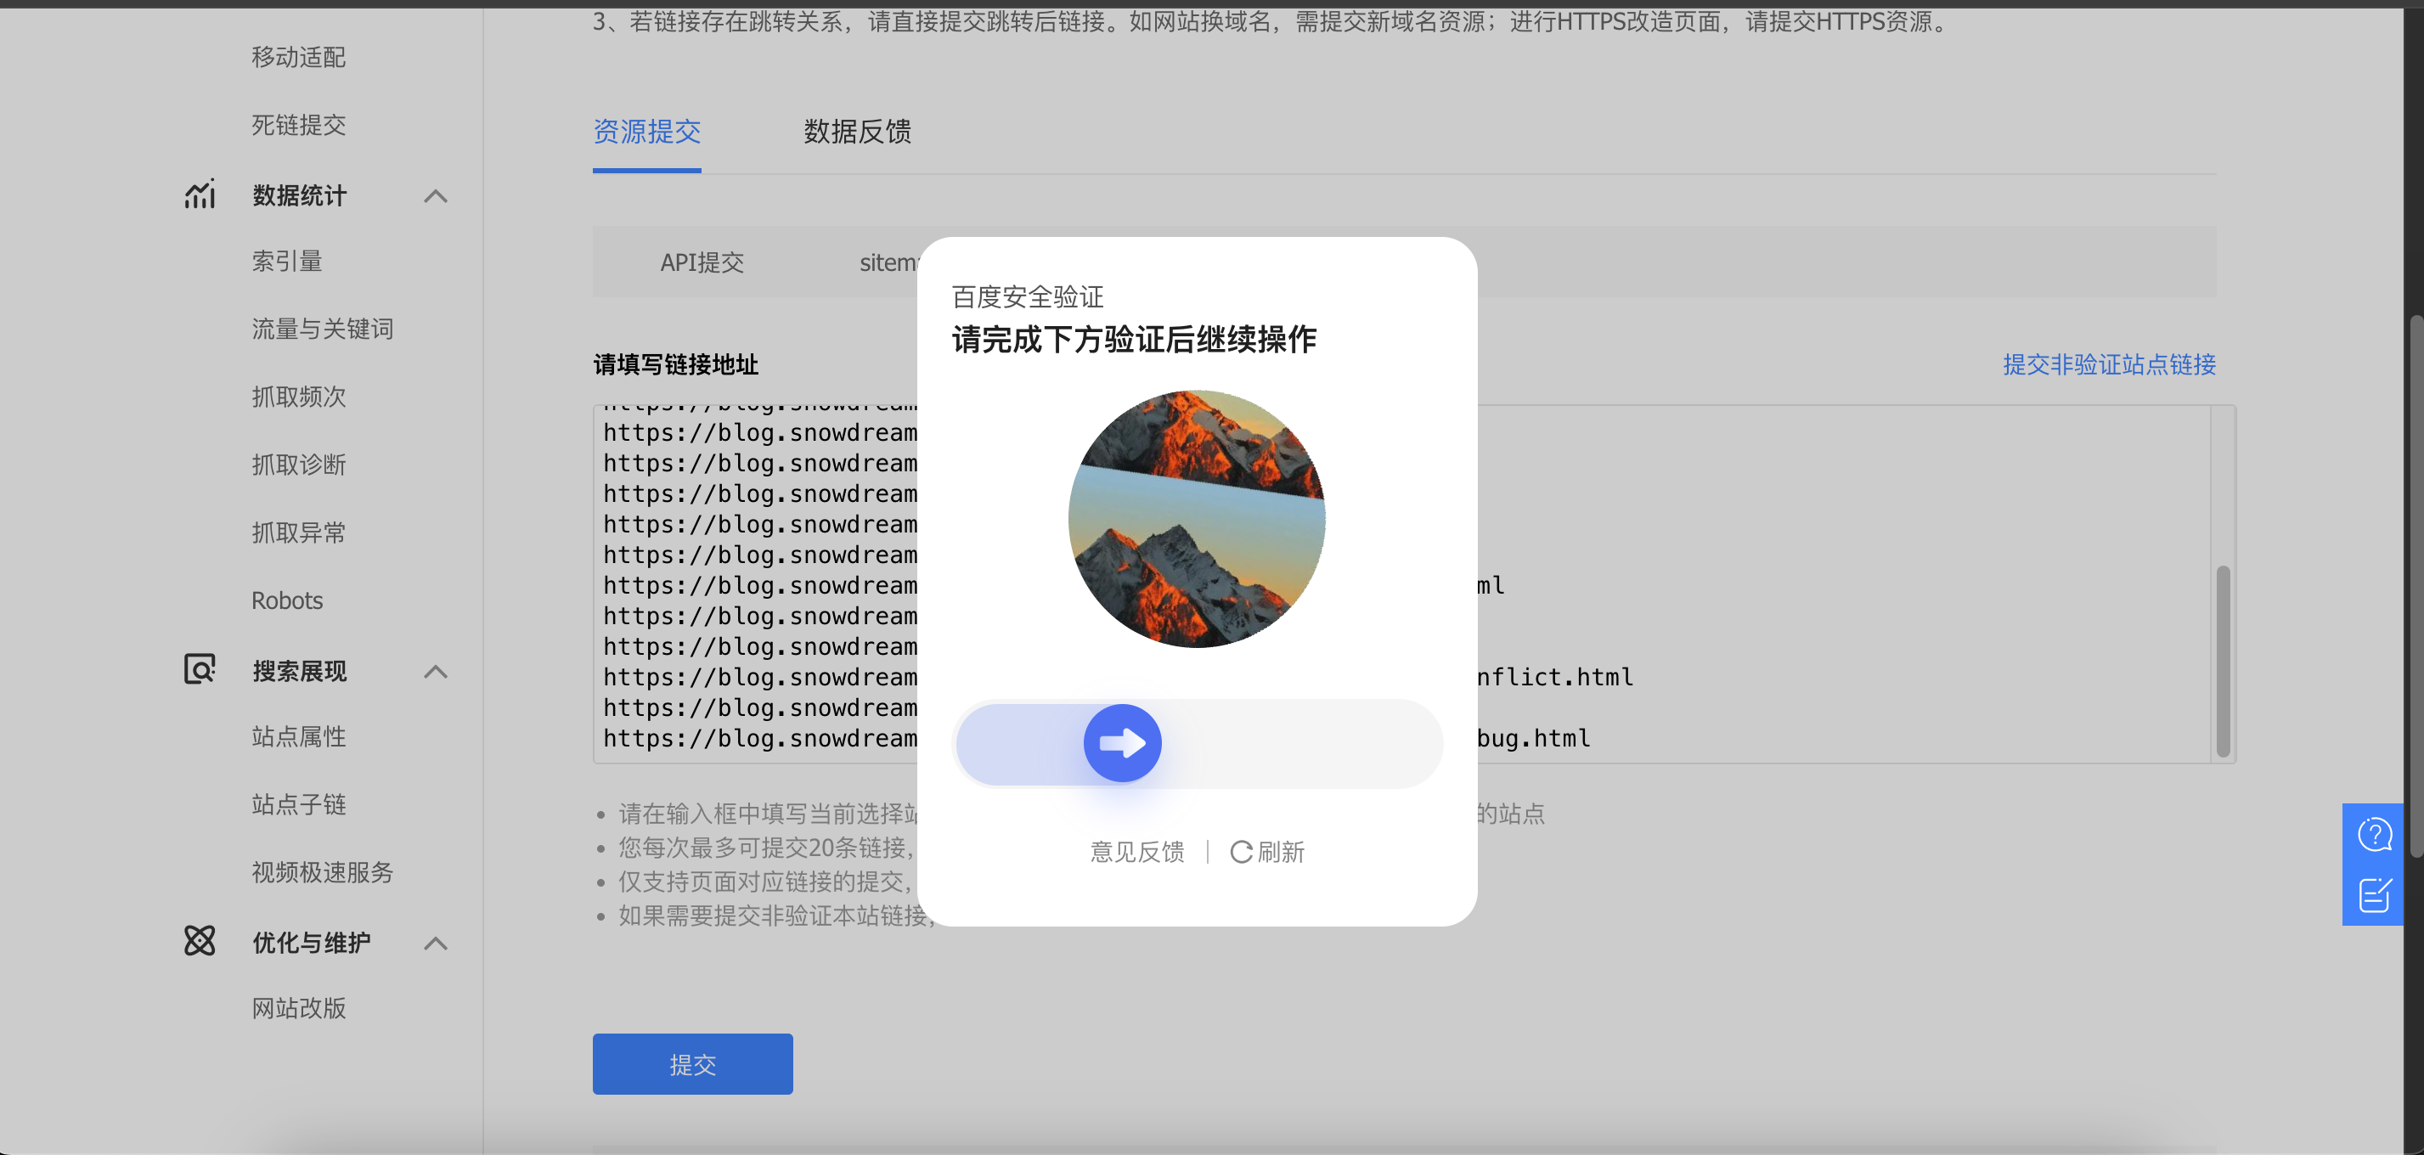Switch to the 数据反馈 tab
The image size is (2424, 1155).
point(856,132)
